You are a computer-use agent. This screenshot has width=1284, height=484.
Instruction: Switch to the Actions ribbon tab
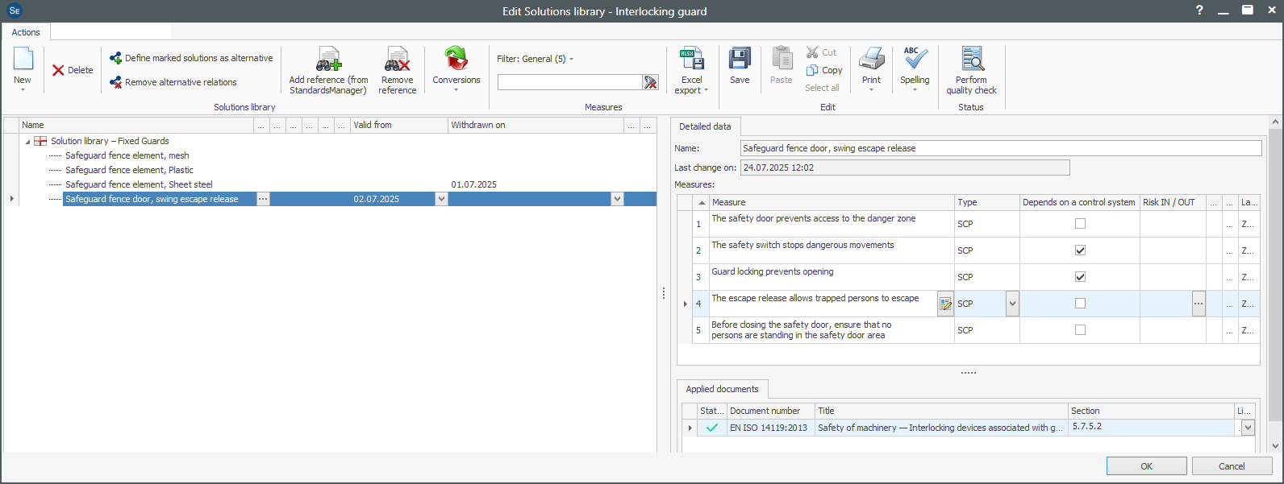point(26,32)
